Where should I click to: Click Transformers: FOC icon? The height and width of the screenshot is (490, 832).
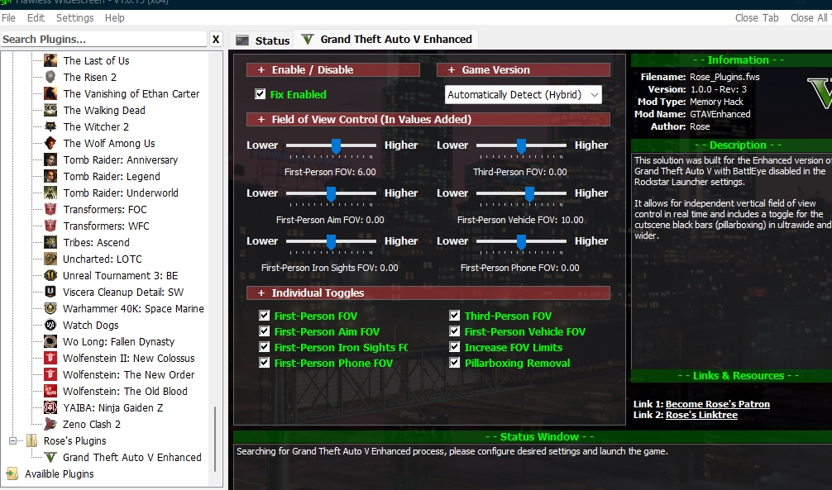point(50,209)
